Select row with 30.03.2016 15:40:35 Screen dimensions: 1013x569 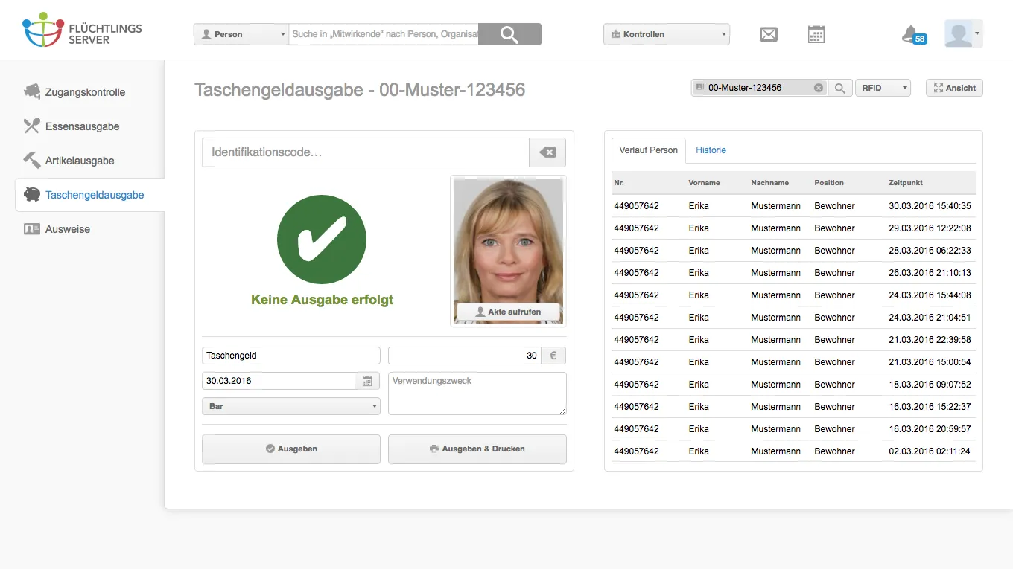pos(793,206)
